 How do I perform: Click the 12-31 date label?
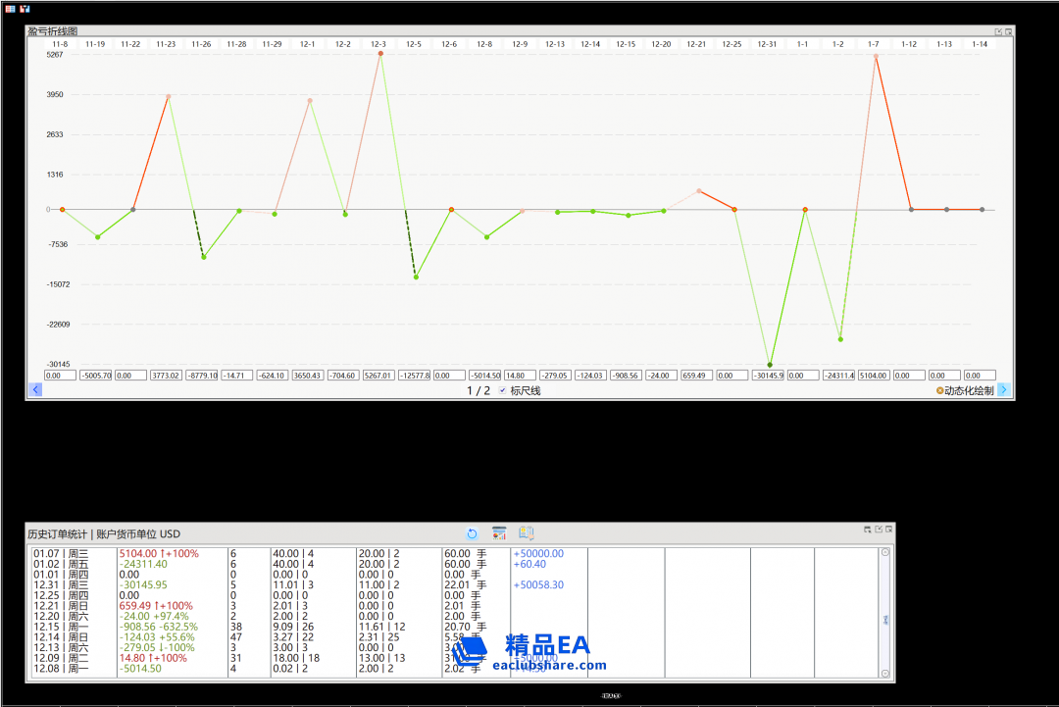767,44
